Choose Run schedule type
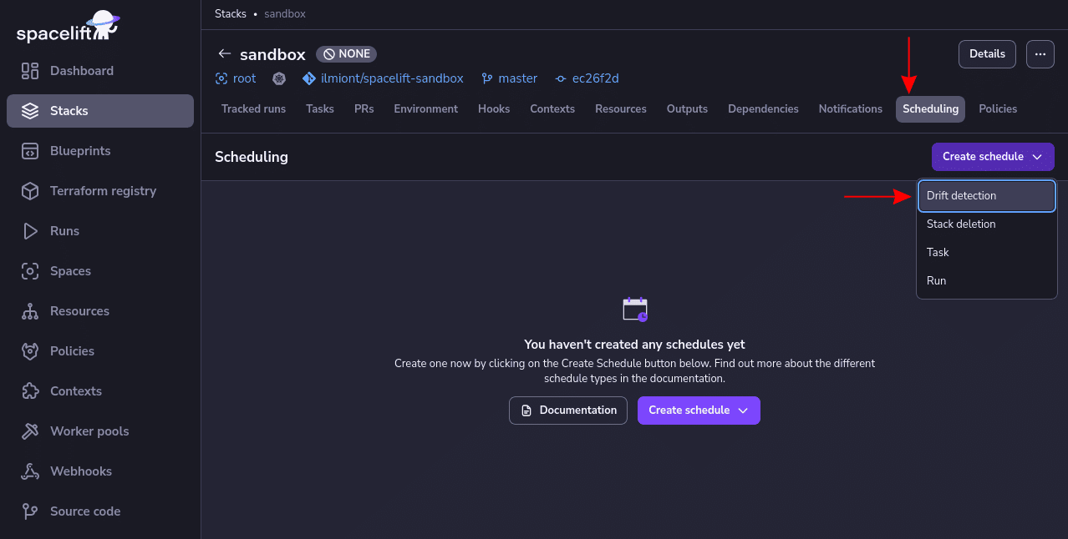Image resolution: width=1068 pixels, height=539 pixels. coord(987,281)
